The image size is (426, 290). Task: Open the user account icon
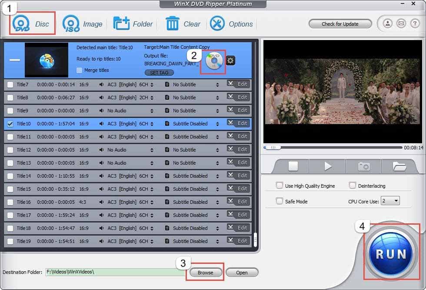pyautogui.click(x=388, y=24)
